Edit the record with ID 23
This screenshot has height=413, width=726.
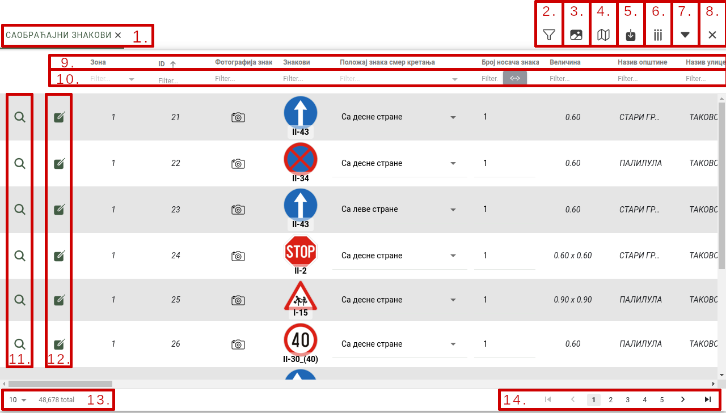coord(59,210)
